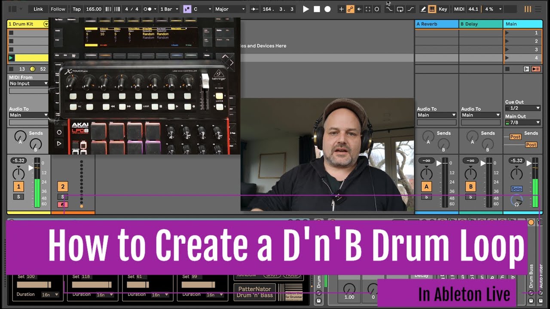Click the 165.00 tempo field
Viewport: 550px width, 309px height.
pyautogui.click(x=94, y=9)
